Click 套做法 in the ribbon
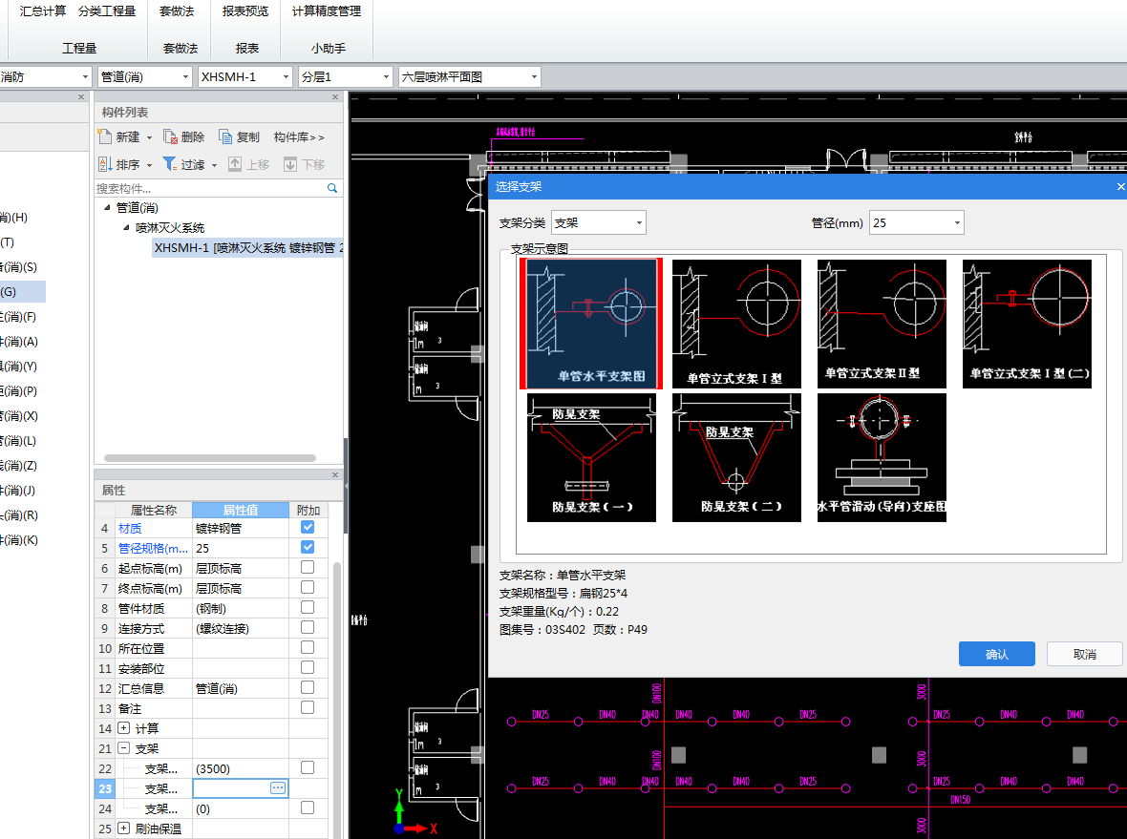 point(177,10)
